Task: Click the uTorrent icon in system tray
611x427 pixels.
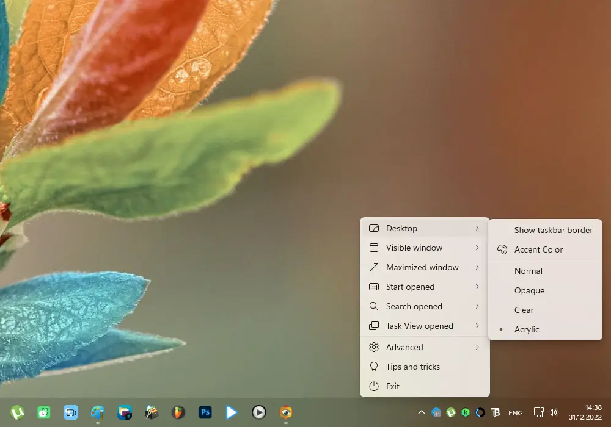Action: 451,412
